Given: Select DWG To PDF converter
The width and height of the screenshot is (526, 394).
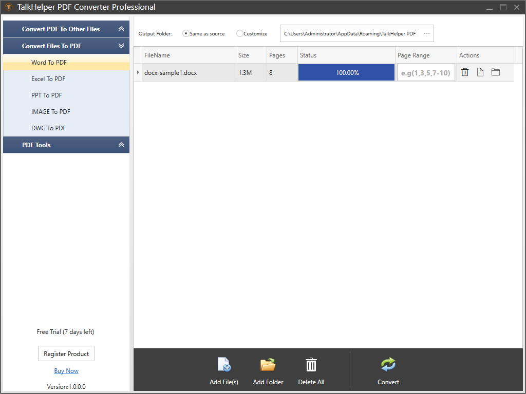Looking at the screenshot, I should tap(66, 128).
